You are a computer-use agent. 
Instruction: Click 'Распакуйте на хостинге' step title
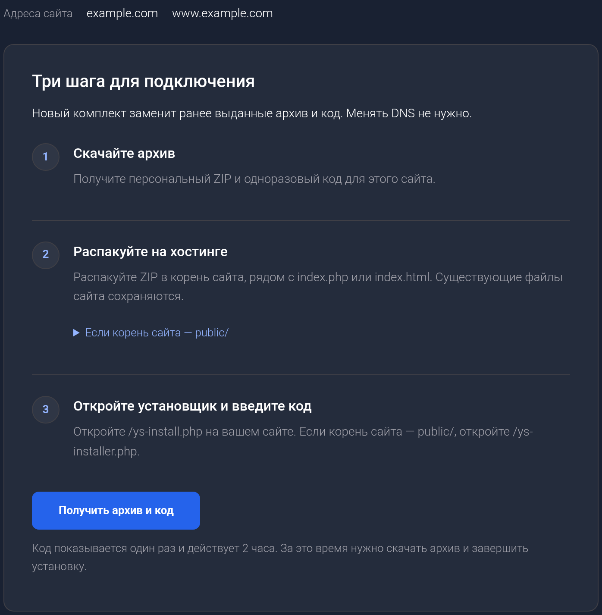click(150, 251)
